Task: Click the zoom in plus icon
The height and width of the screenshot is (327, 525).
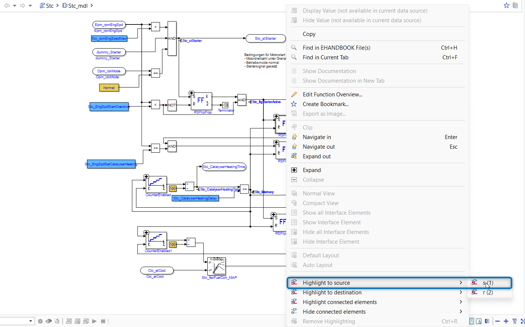Action: [x=506, y=321]
